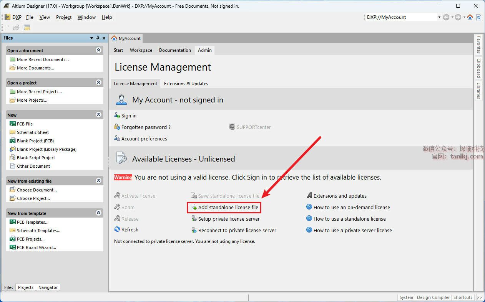Image resolution: width=485 pixels, height=302 pixels.
Task: Create a new Schematic Sheet
Action: (33, 132)
